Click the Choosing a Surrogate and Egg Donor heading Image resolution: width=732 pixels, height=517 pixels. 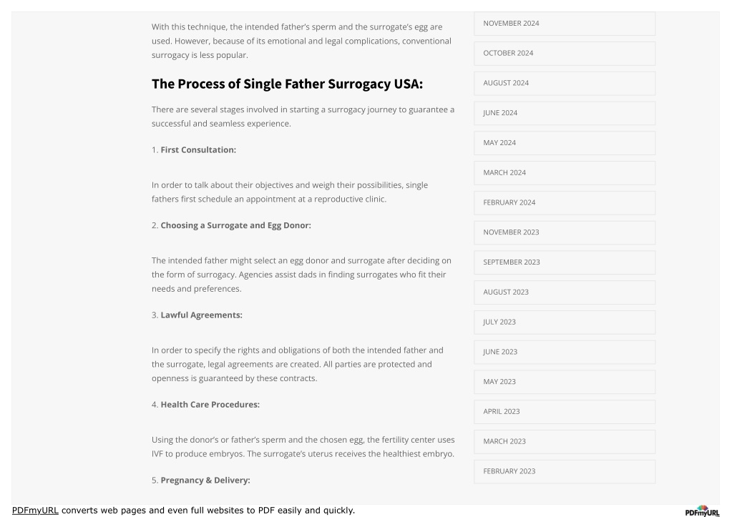(x=235, y=225)
